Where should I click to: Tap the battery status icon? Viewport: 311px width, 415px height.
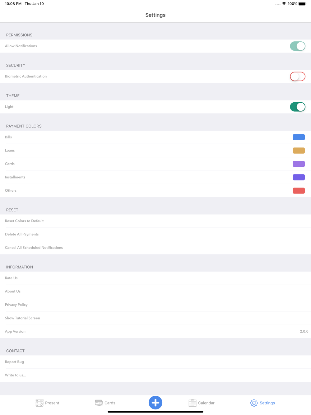pyautogui.click(x=302, y=4)
